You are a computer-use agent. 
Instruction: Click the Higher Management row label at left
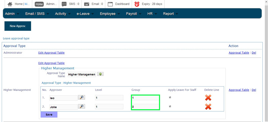[x=17, y=90]
